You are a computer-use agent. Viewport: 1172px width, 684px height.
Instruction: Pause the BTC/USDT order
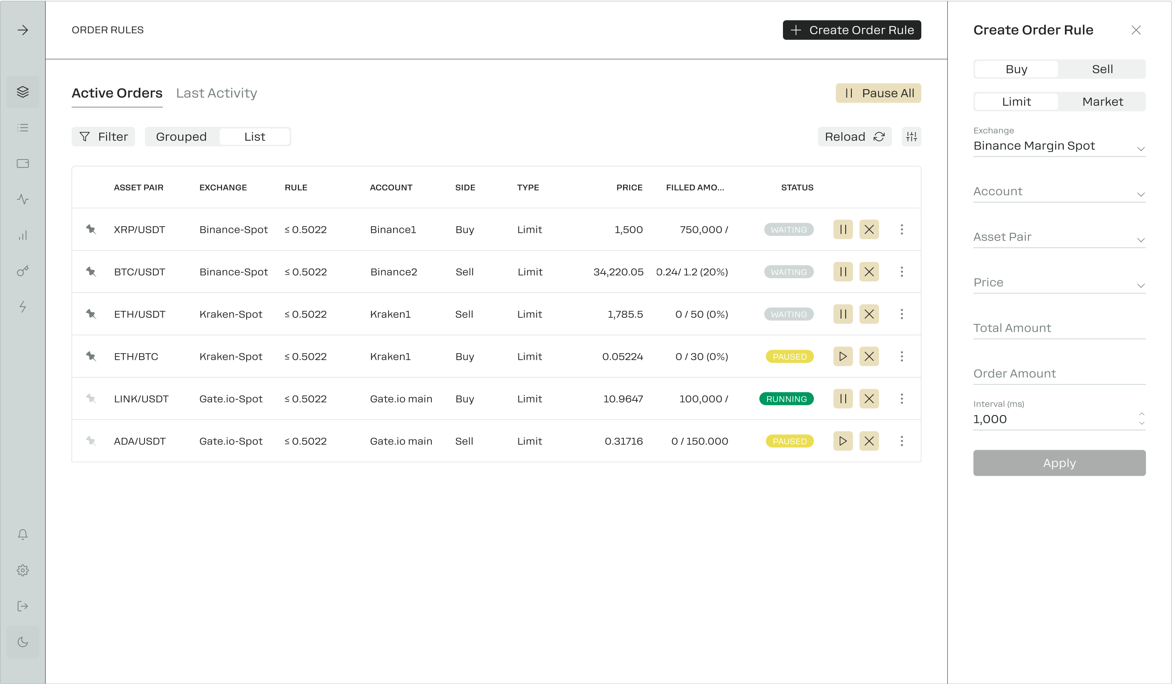coord(843,272)
